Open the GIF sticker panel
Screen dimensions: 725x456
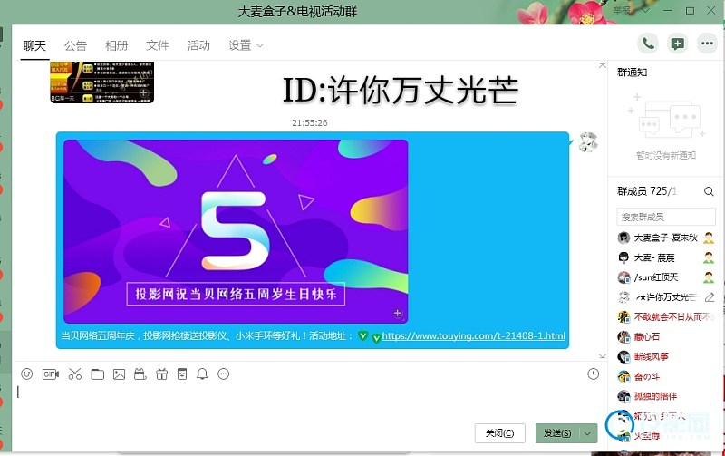tap(51, 374)
